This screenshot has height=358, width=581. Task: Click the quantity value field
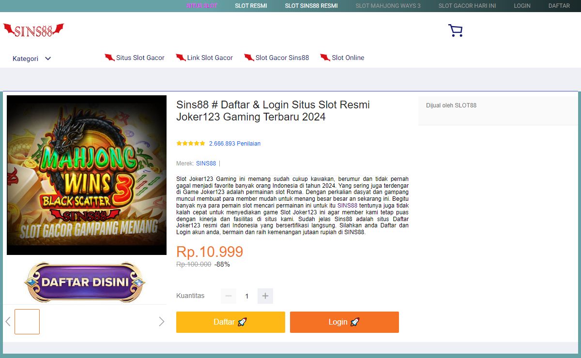(x=247, y=296)
